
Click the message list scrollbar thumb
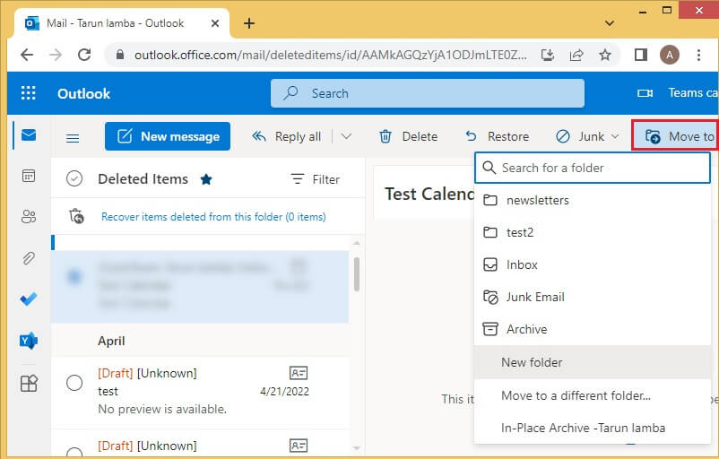(357, 273)
